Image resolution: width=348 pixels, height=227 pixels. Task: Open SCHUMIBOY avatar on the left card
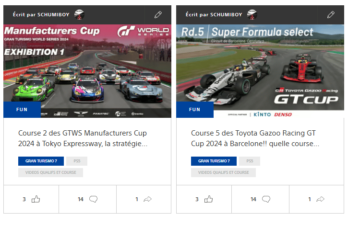pyautogui.click(x=79, y=15)
